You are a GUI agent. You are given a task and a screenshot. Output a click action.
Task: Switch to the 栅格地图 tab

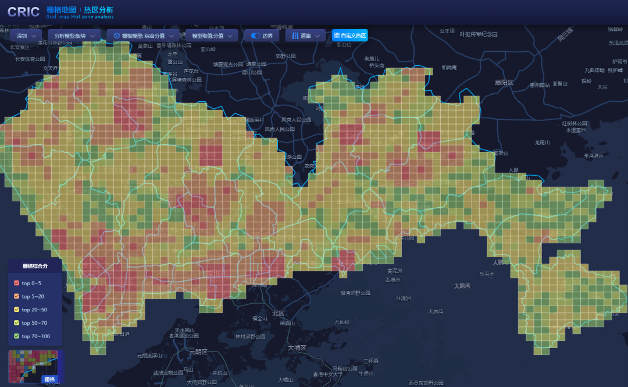pyautogui.click(x=60, y=10)
